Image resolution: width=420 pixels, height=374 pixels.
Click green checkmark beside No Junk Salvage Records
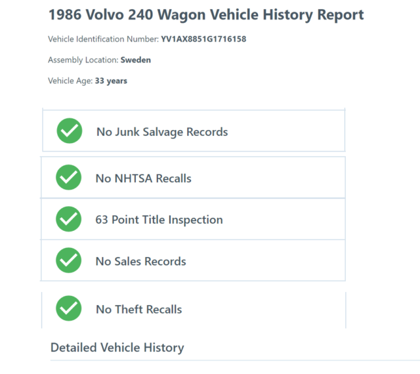coord(70,131)
